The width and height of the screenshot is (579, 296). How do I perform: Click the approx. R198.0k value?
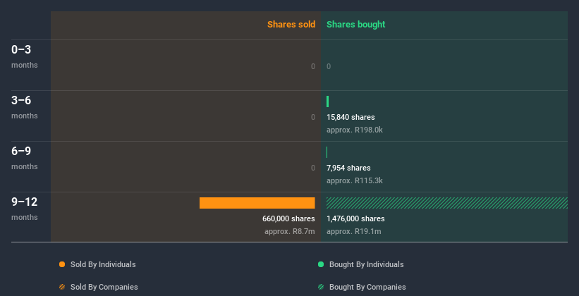coord(355,130)
